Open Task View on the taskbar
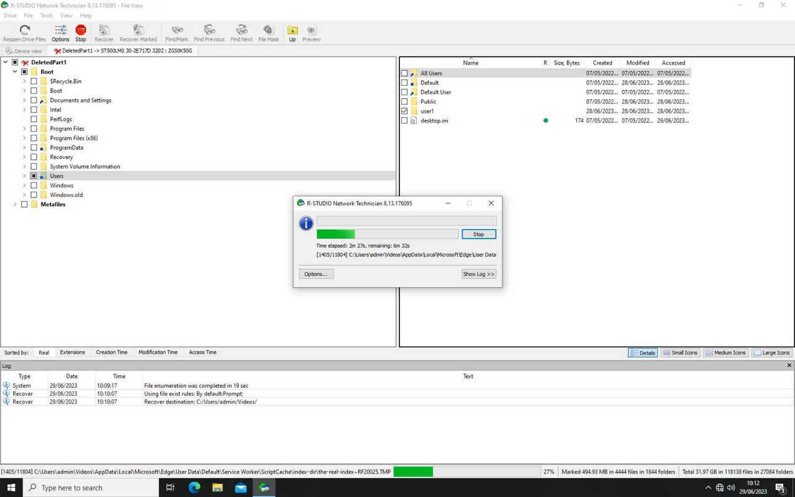The width and height of the screenshot is (795, 497). click(170, 488)
